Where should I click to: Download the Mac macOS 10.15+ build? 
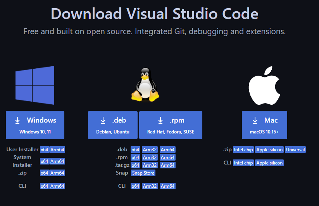click(264, 125)
